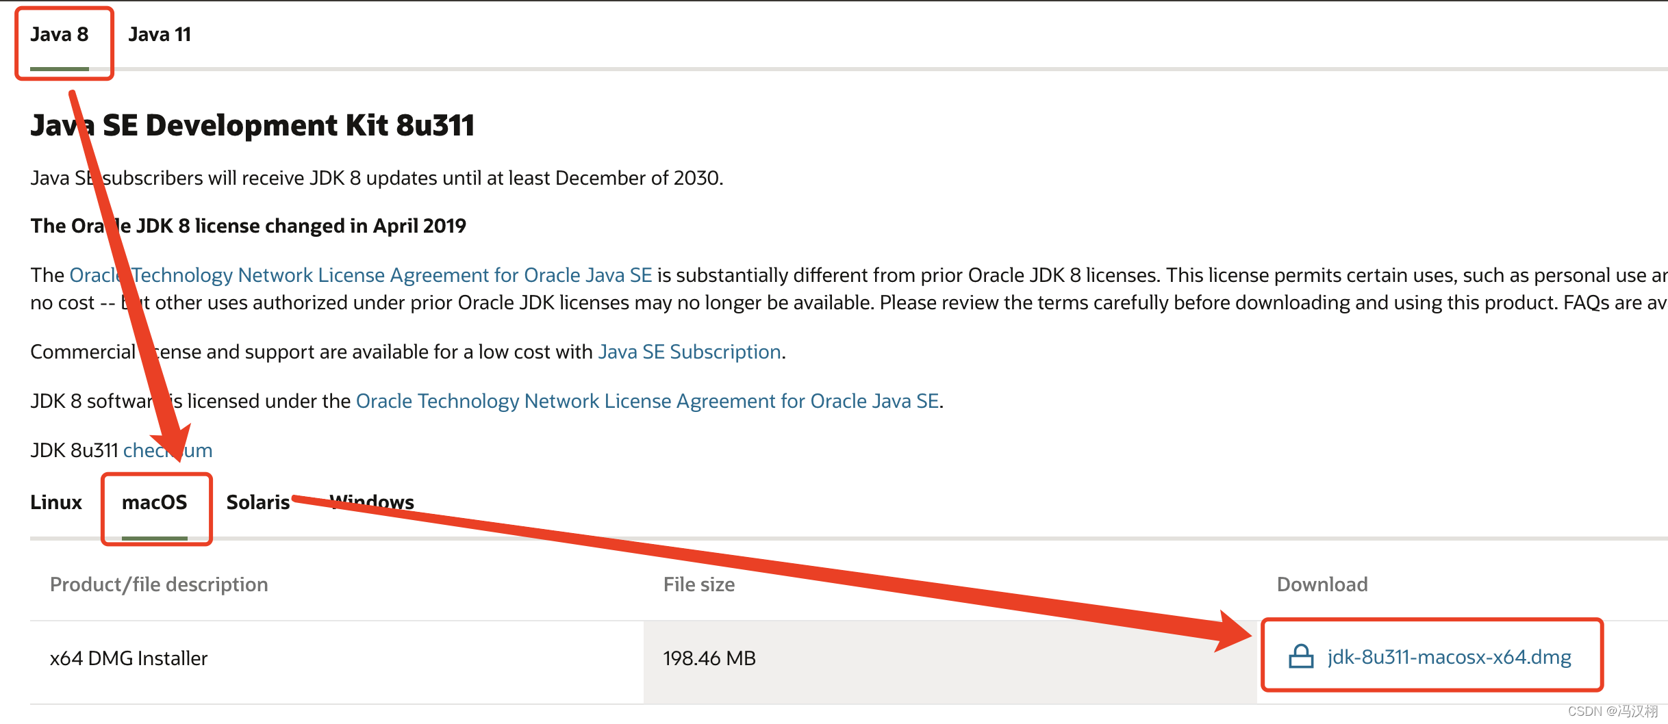Screen dimensions: 1668x724
Task: Click the Java SE Development Kit 8u311 heading
Action: point(253,125)
